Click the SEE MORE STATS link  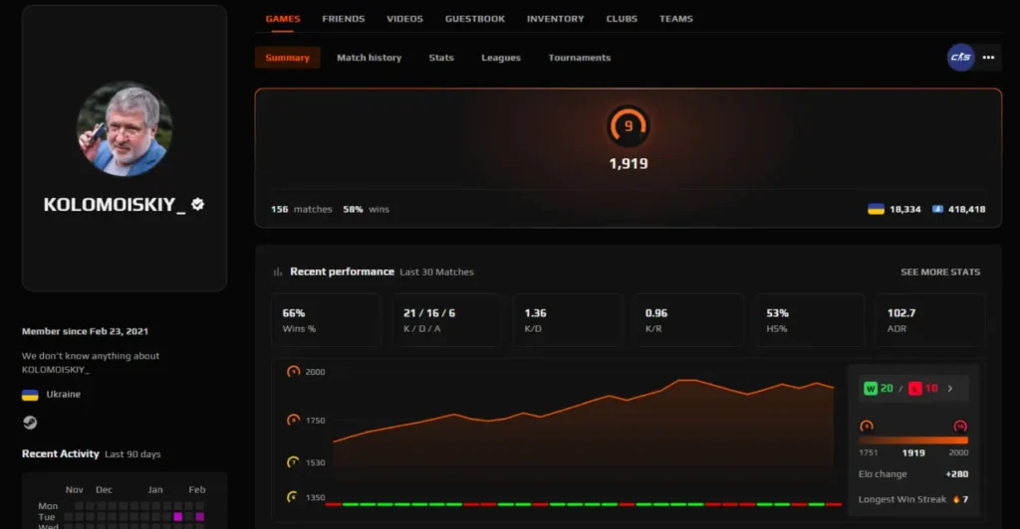pyautogui.click(x=939, y=272)
